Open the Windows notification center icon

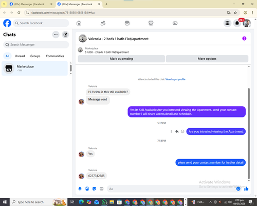click(x=251, y=202)
